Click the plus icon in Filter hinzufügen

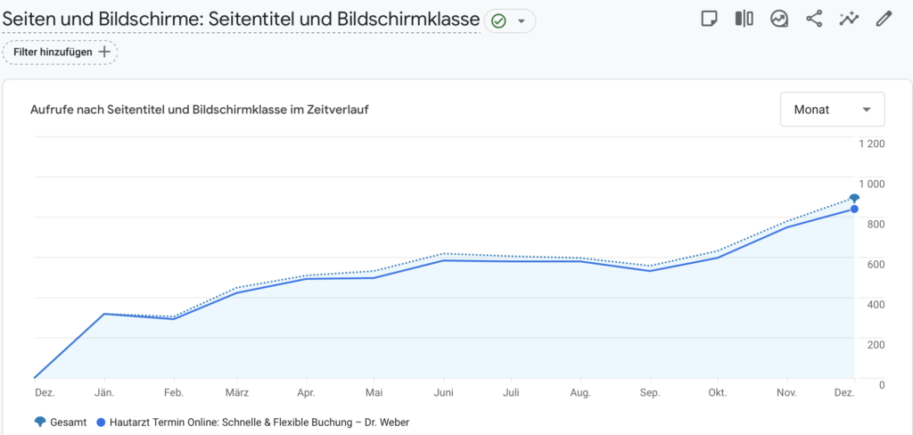tap(104, 52)
